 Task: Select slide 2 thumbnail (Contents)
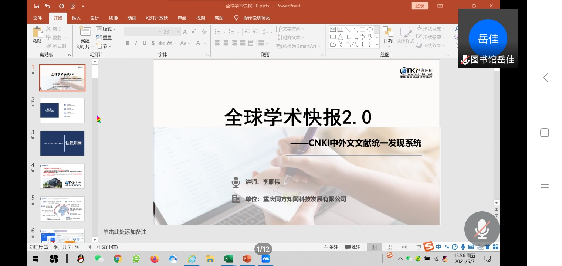coord(62,110)
